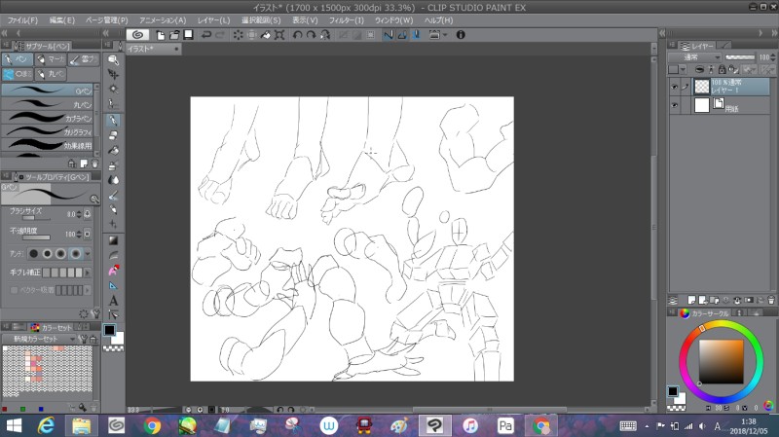Toggle the Lock layer icon in layer panel
The width and height of the screenshot is (779, 437).
tap(722, 69)
